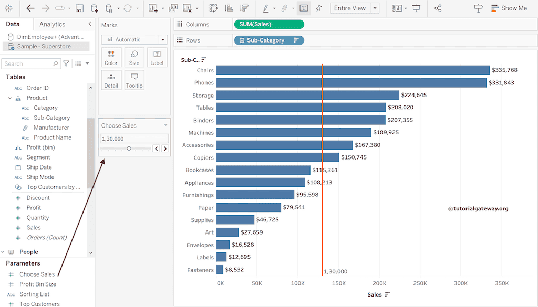Toggle the Fix Axes pin icon
The height and width of the screenshot is (307, 538).
[319, 8]
